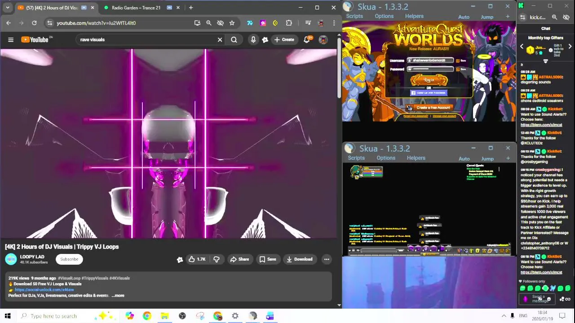This screenshot has height=323, width=575.
Task: Click Jump in the upper Skua window
Action: [487, 17]
